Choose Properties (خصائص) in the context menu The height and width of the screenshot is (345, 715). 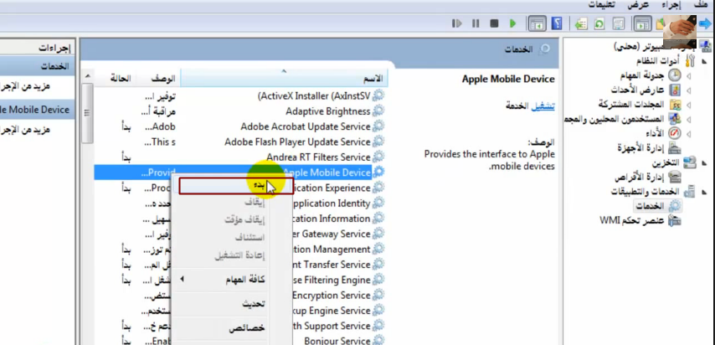[233, 328]
